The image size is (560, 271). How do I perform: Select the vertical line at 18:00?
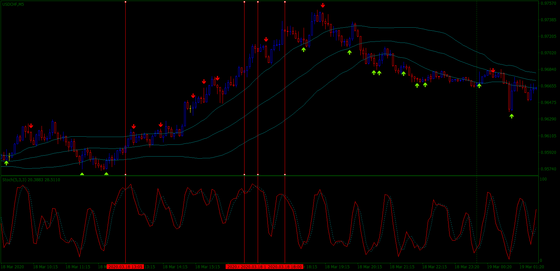(x=285, y=88)
